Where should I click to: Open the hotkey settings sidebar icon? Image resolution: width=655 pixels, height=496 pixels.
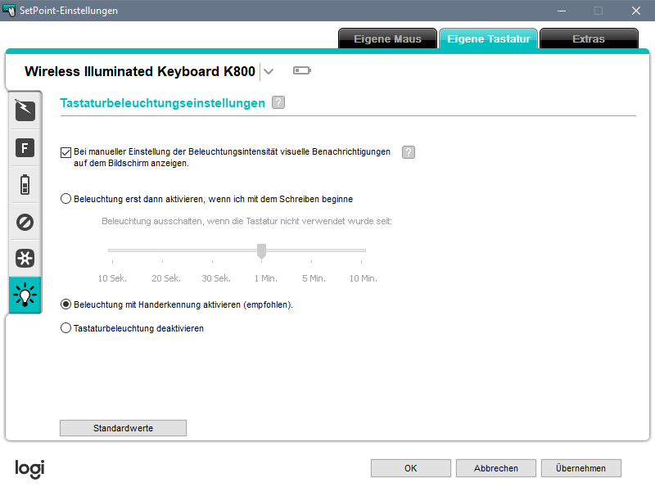click(25, 110)
